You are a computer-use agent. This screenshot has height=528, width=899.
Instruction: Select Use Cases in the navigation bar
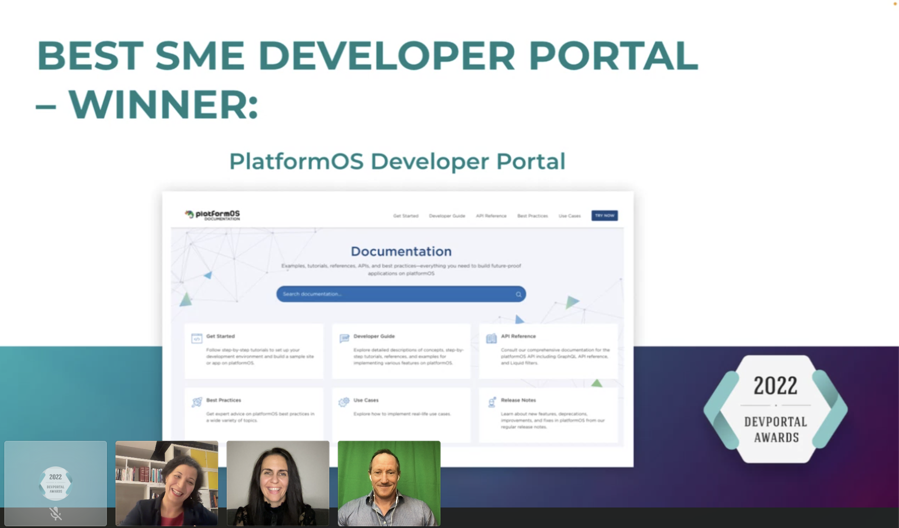tap(569, 216)
